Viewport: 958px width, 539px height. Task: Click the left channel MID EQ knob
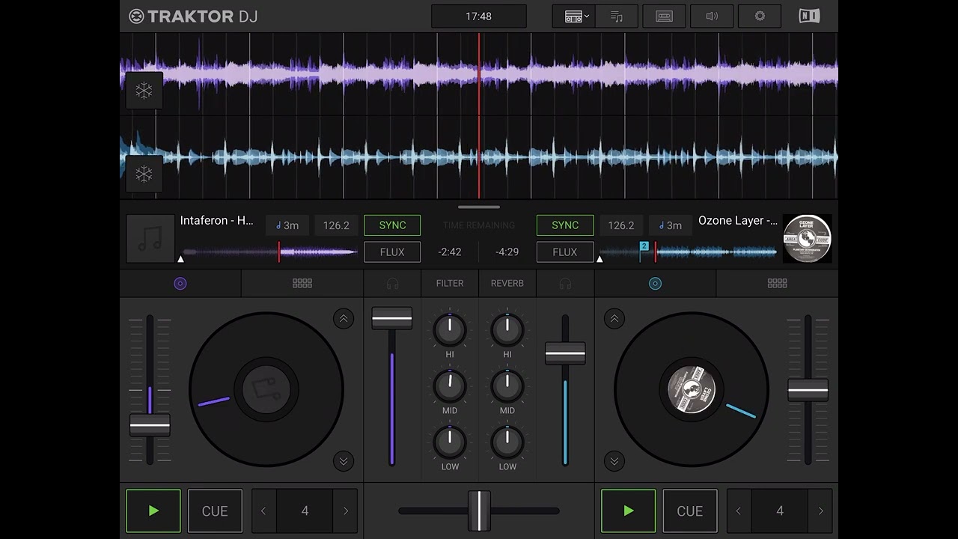tap(450, 386)
